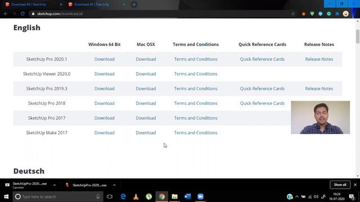Download SketchUp Make 2017 for Mac OSX
The image size is (360, 202).
146,132
